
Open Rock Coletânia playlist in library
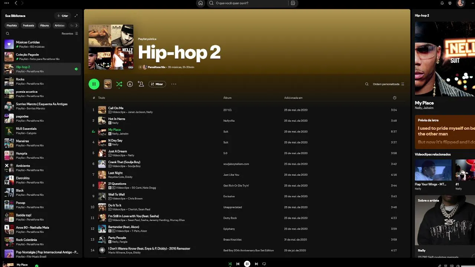[42, 242]
